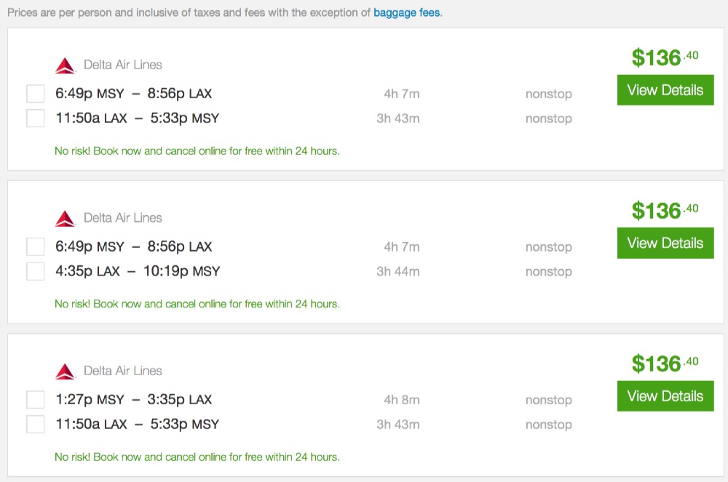Click the Delta logo in the second flight result
728x482 pixels.
click(66, 218)
